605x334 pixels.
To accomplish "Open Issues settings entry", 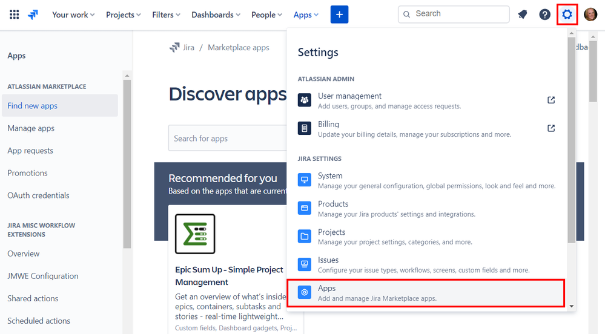I will pyautogui.click(x=427, y=264).
